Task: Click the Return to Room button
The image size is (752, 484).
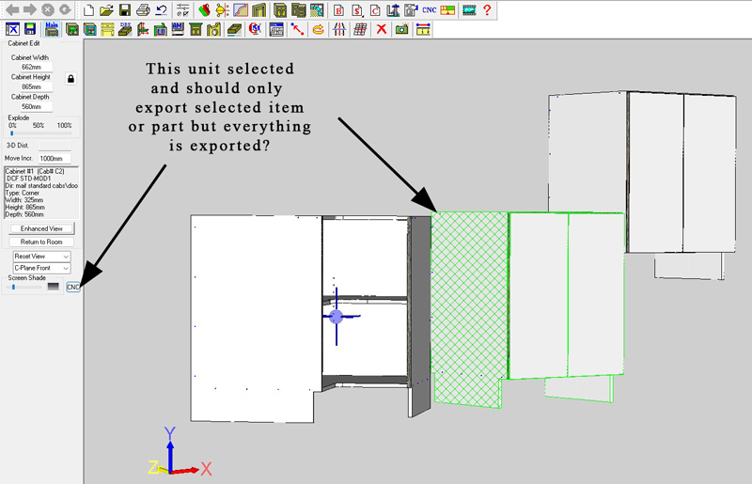Action: pos(41,242)
